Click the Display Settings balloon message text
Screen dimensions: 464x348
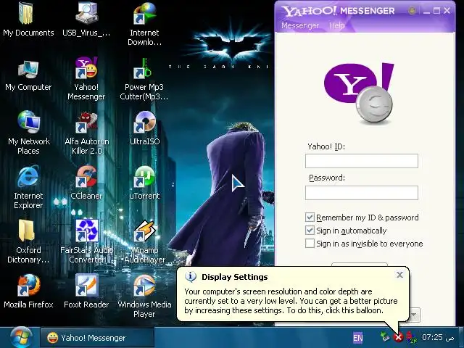291,301
